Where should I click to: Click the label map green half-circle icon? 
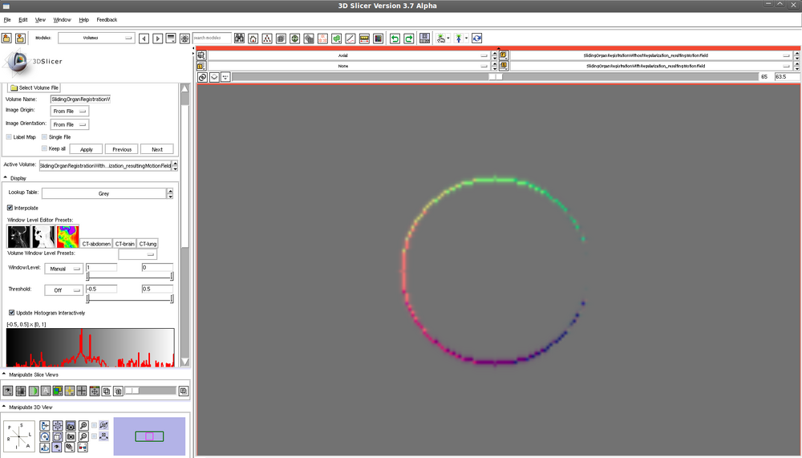[33, 391]
